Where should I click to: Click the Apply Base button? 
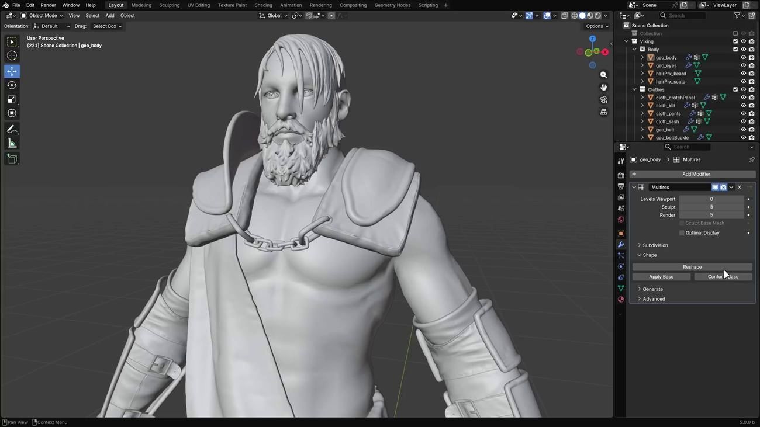click(x=661, y=277)
